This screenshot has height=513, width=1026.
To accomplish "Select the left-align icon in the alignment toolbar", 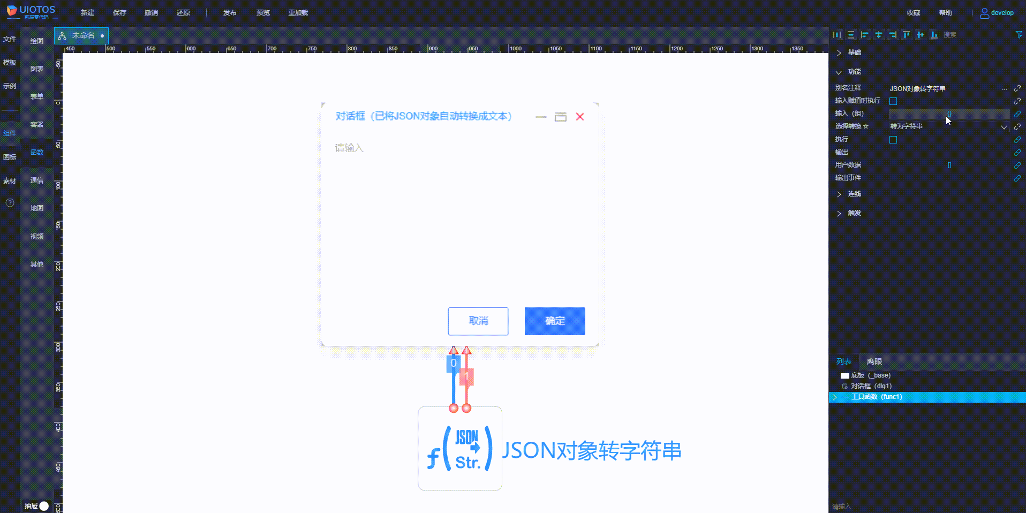I will click(864, 34).
